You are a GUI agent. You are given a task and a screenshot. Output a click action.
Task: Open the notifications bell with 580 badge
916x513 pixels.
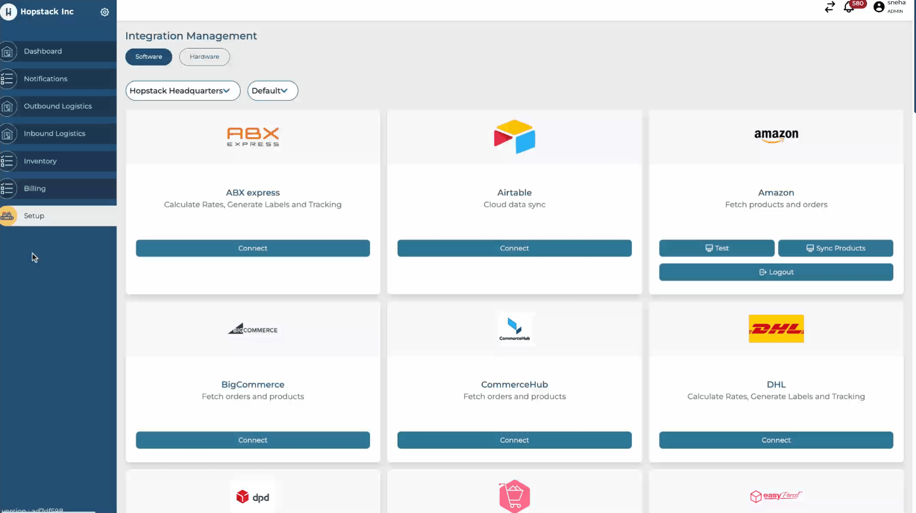pos(849,7)
